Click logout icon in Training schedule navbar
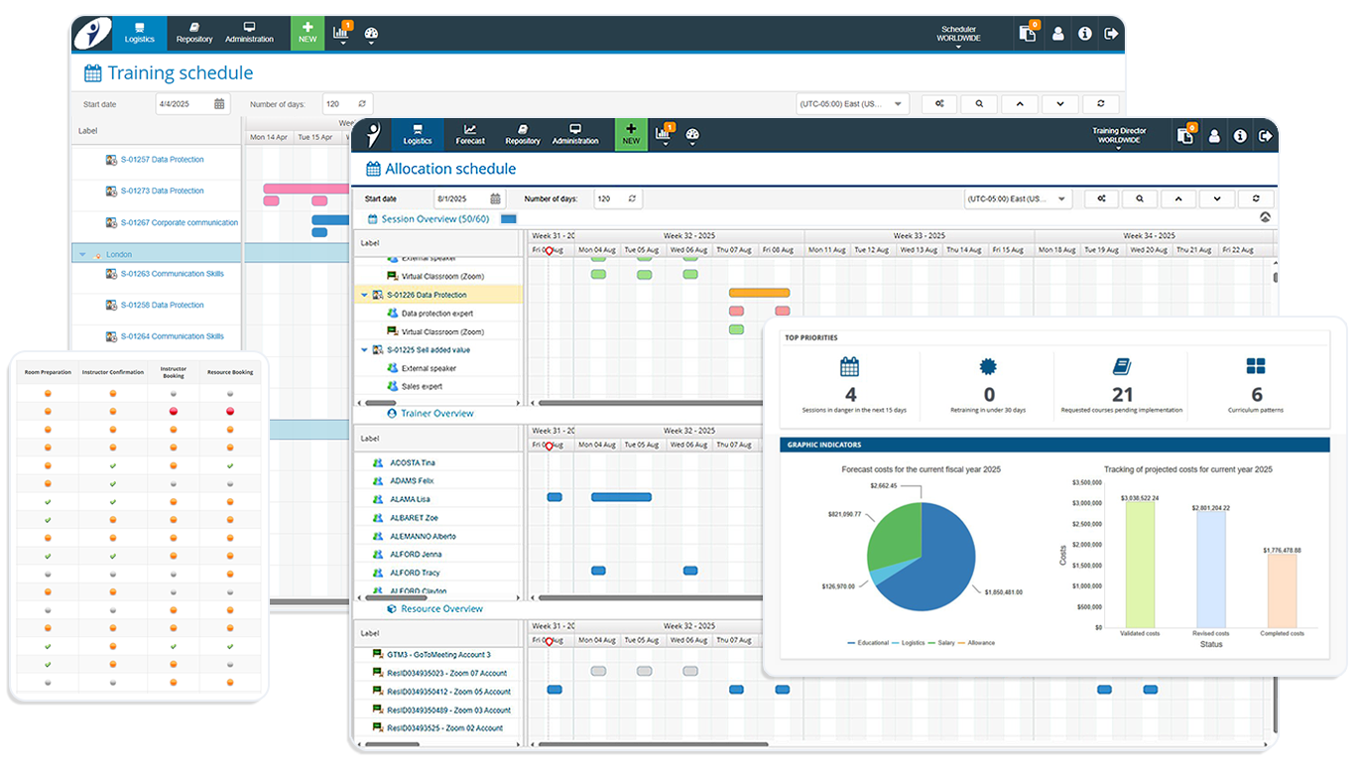The width and height of the screenshot is (1359, 774). [1111, 34]
